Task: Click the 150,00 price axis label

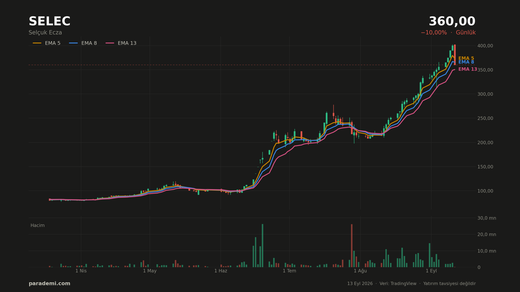Action: click(x=485, y=167)
